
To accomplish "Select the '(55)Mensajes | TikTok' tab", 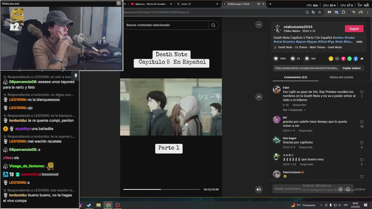I will coord(244,4).
